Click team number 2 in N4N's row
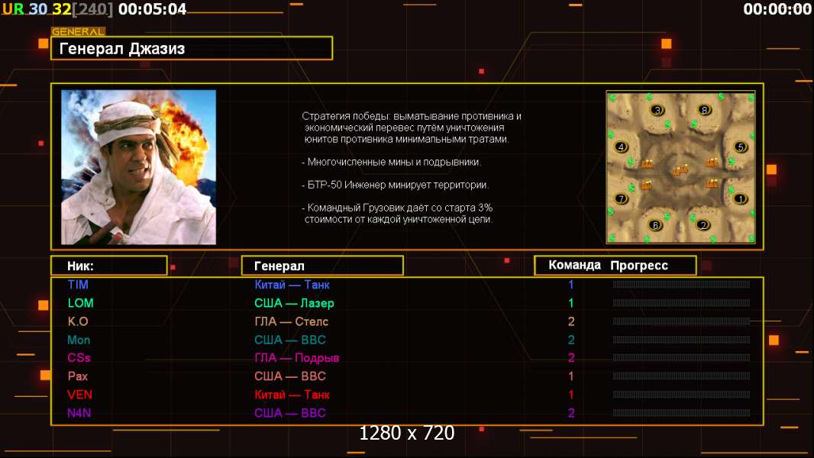 571,414
